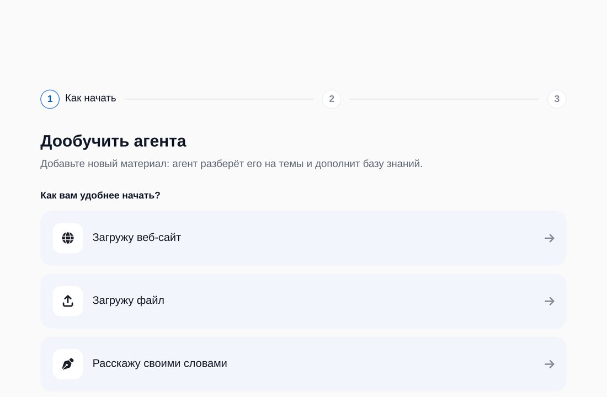Click arrow on 'Загружу веб-сайт' row

549,238
